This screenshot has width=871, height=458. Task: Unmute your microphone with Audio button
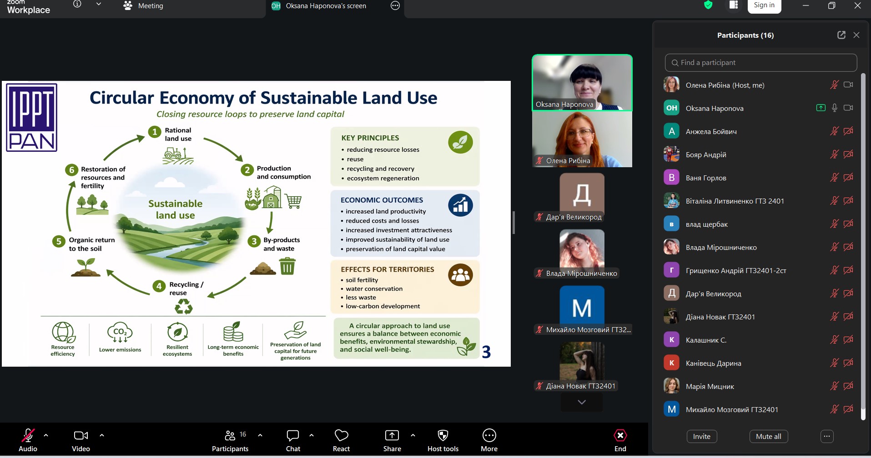click(x=28, y=441)
